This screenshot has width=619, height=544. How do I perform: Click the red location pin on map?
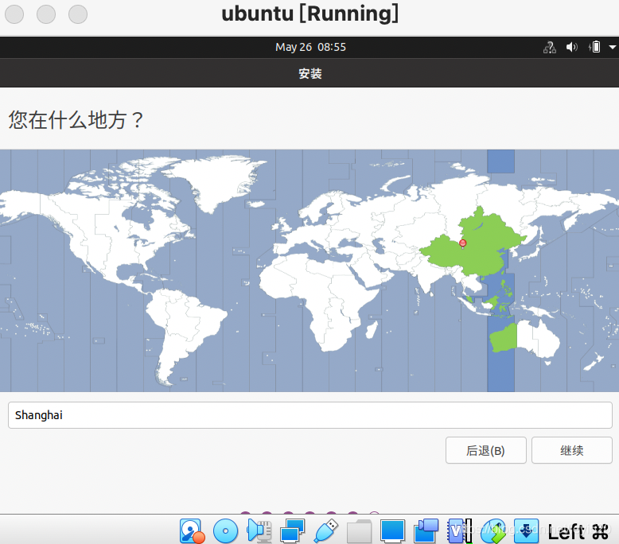(x=463, y=243)
